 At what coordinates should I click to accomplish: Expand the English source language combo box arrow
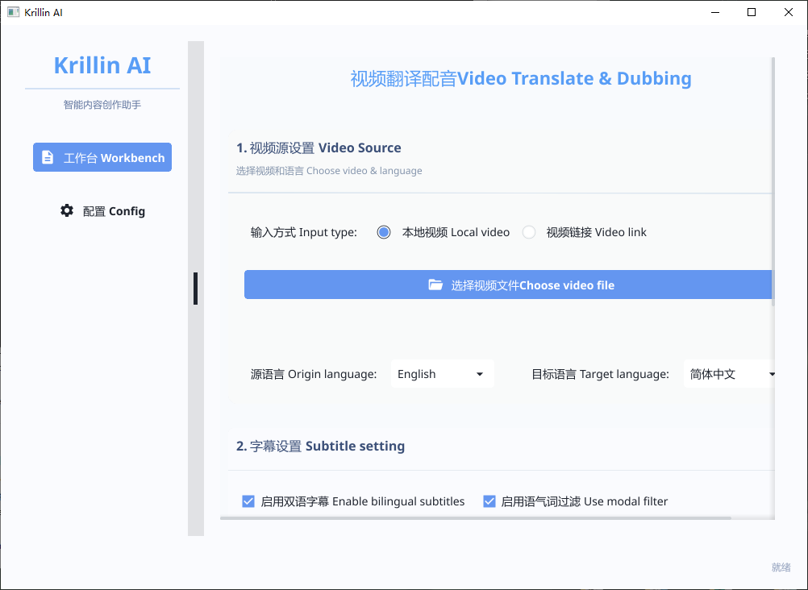tap(481, 373)
